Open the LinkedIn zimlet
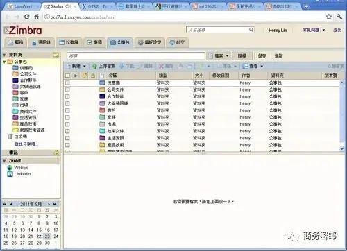The height and width of the screenshot is (251, 347). [x=19, y=174]
